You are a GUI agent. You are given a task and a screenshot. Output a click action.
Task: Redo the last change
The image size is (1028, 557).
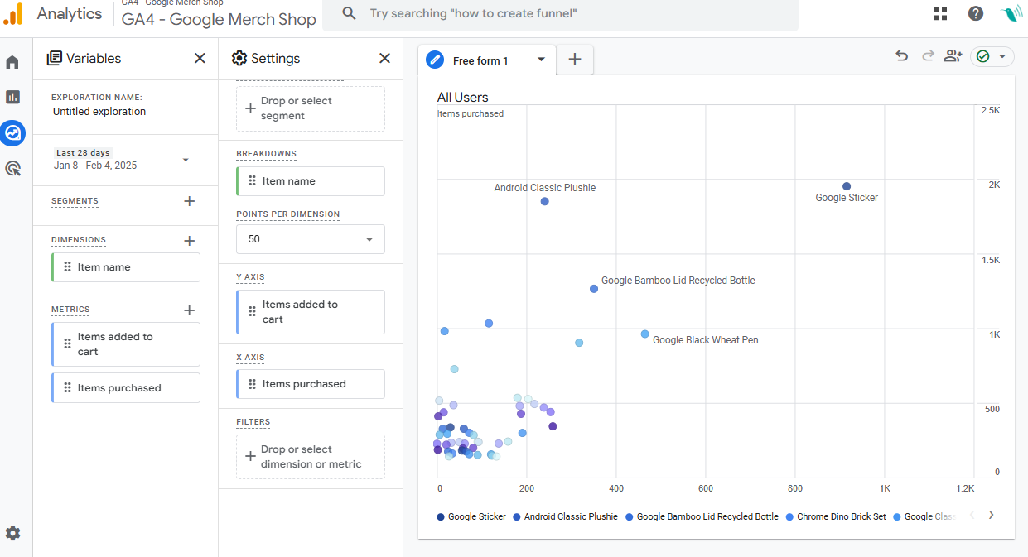coord(928,56)
